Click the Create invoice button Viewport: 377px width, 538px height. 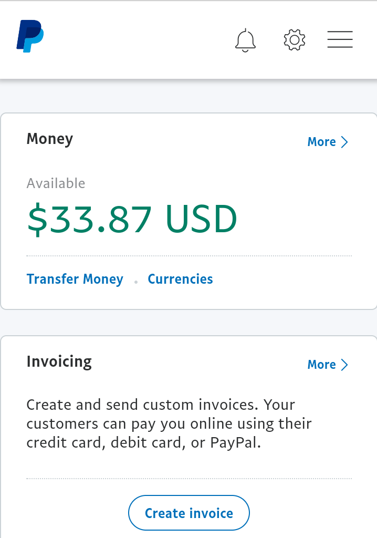pyautogui.click(x=189, y=513)
